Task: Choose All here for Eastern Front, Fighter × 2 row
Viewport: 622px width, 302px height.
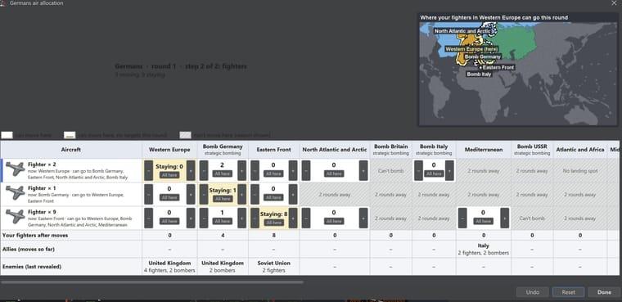Action: click(x=273, y=174)
